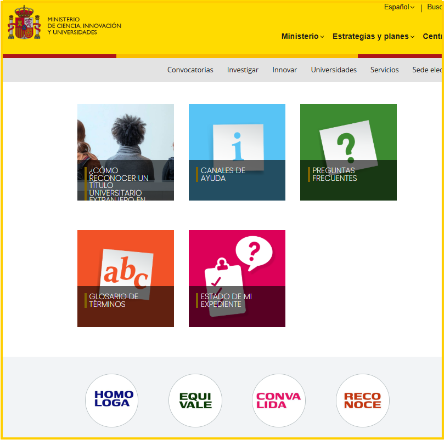Open the Investigar navigation item
The height and width of the screenshot is (440, 444).
tap(243, 70)
